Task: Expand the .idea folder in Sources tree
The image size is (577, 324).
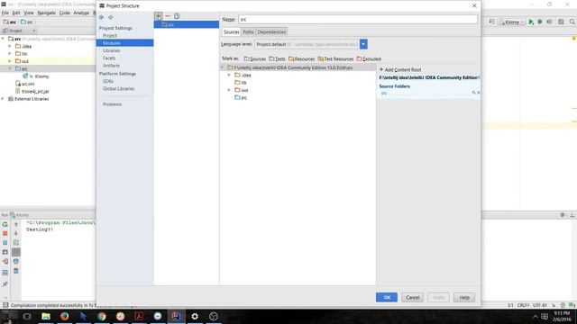Action: coord(229,75)
